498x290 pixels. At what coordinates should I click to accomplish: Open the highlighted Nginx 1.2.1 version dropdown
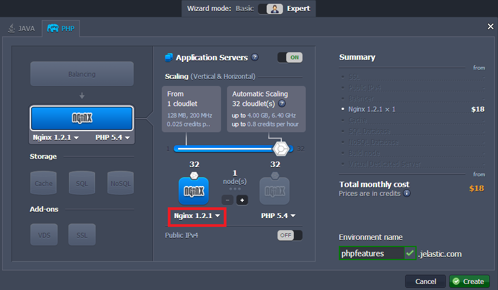point(197,216)
